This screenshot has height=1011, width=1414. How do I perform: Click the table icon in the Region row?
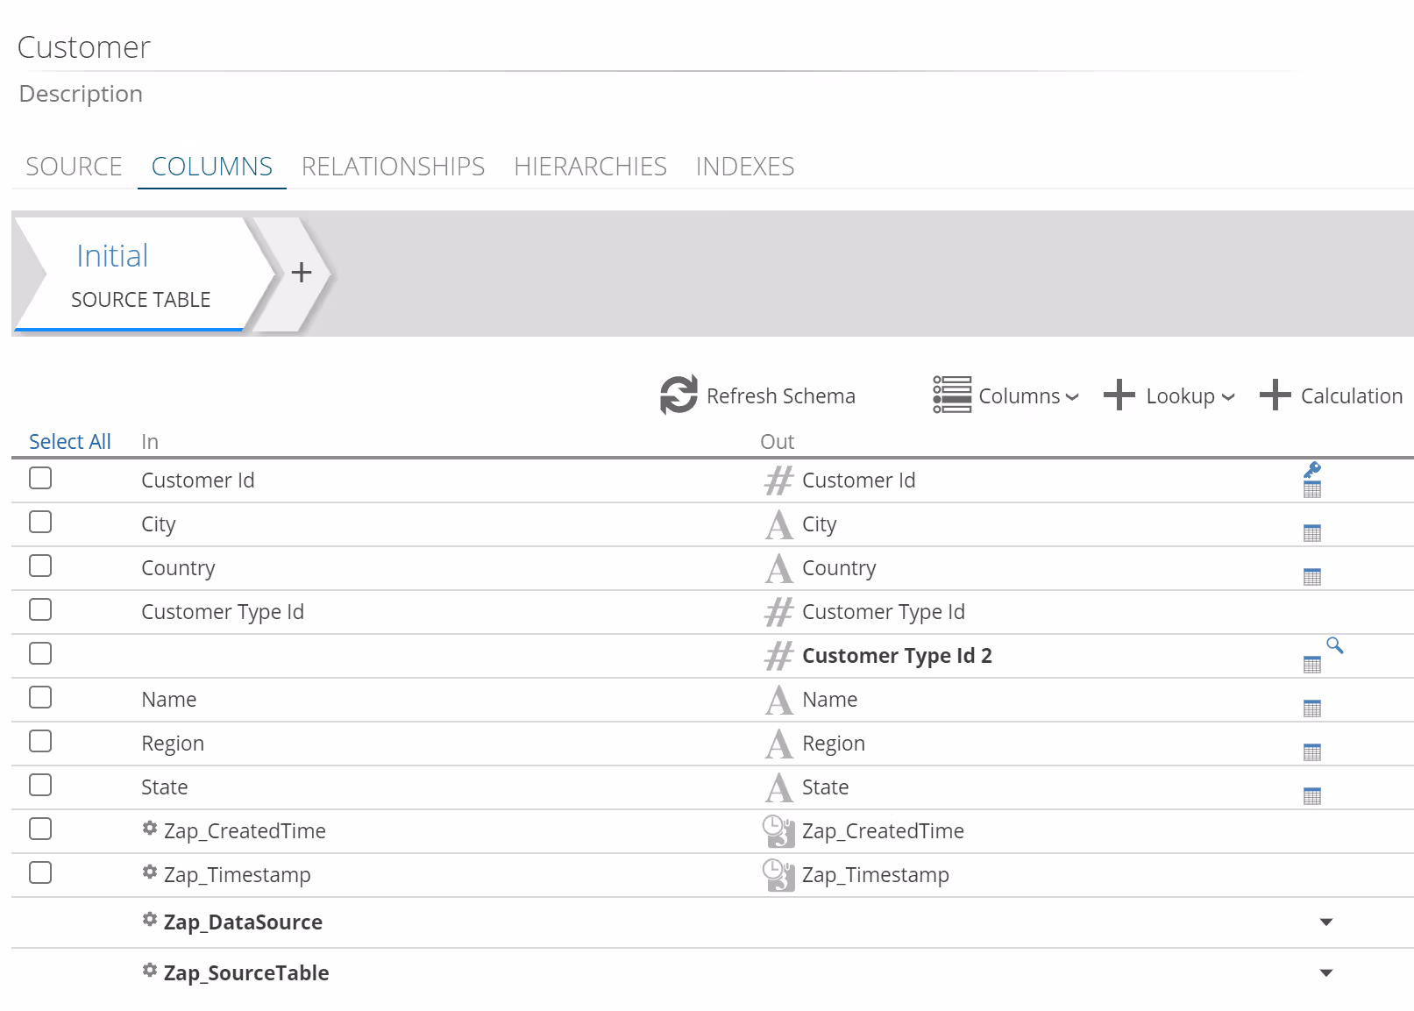(x=1311, y=752)
